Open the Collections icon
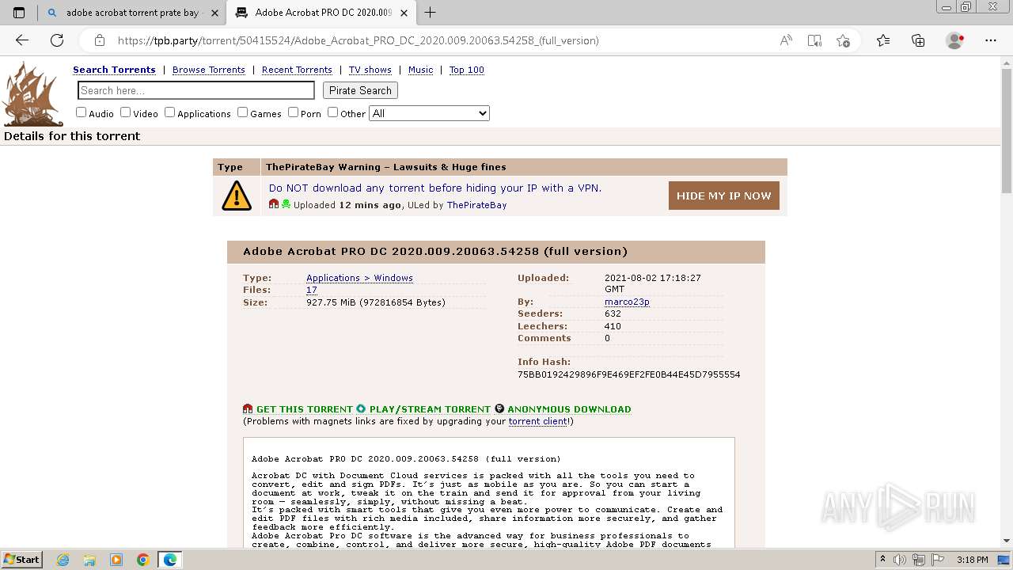The image size is (1013, 570). tap(918, 40)
